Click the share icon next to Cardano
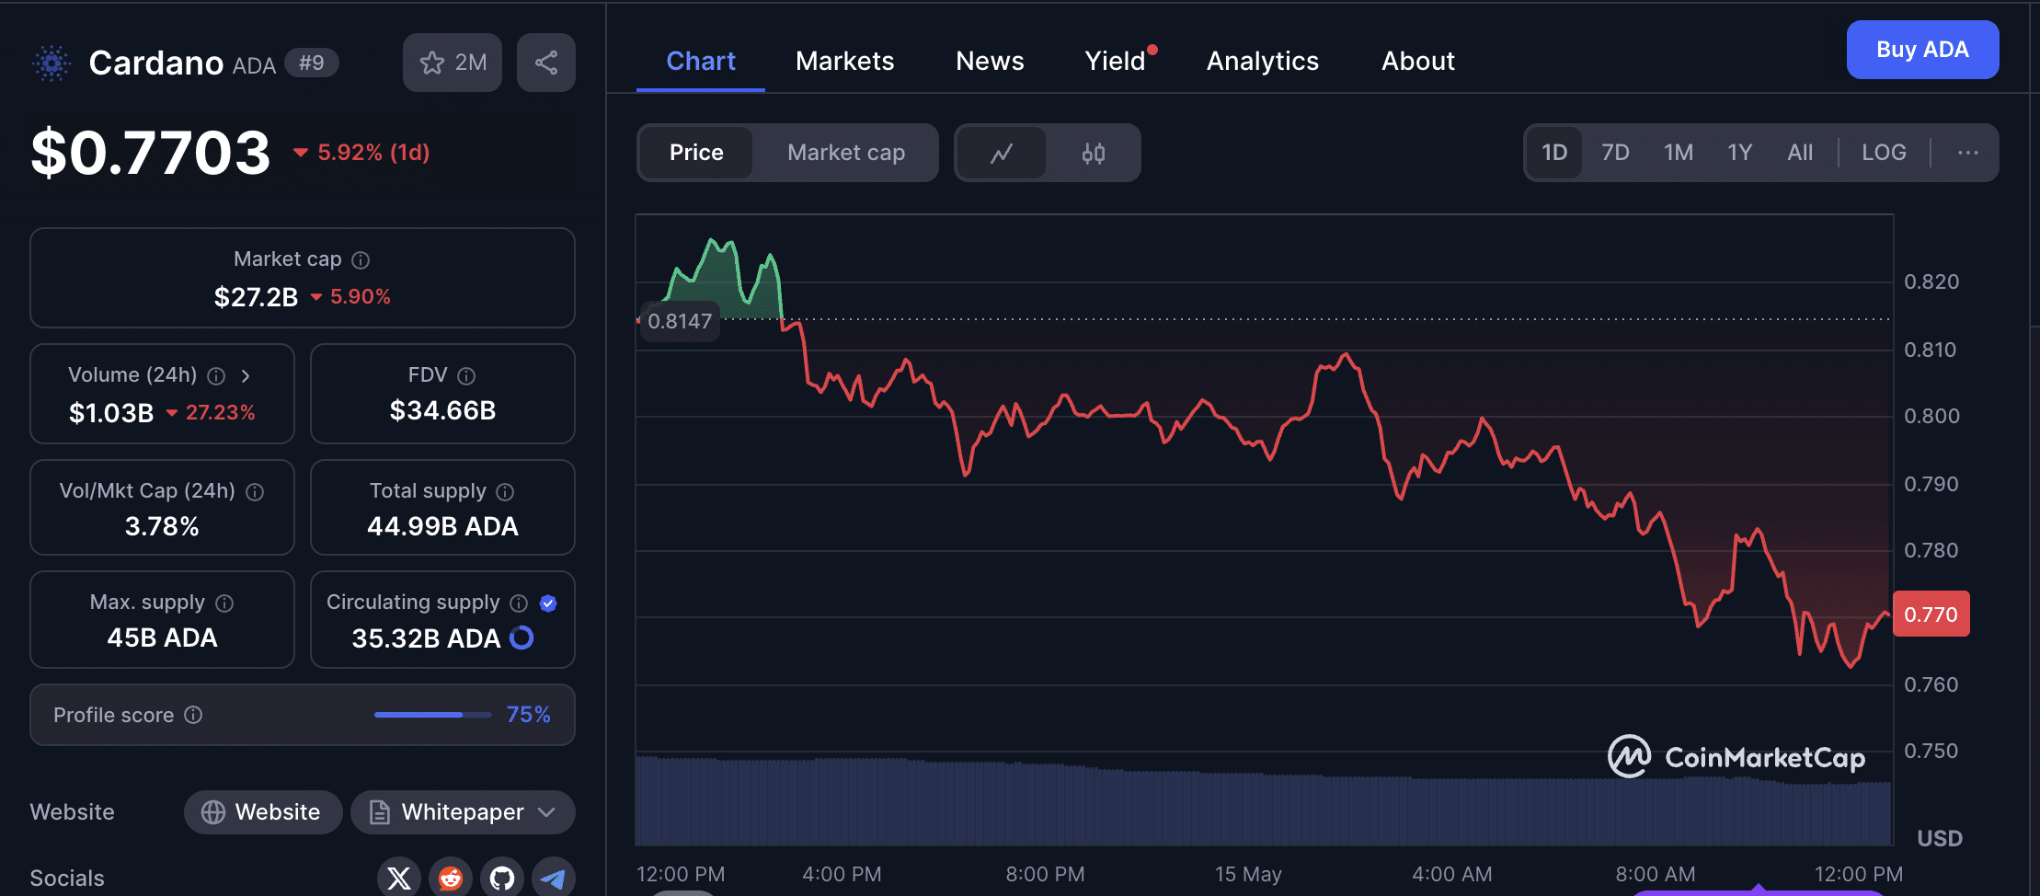Image resolution: width=2040 pixels, height=896 pixels. 545,63
